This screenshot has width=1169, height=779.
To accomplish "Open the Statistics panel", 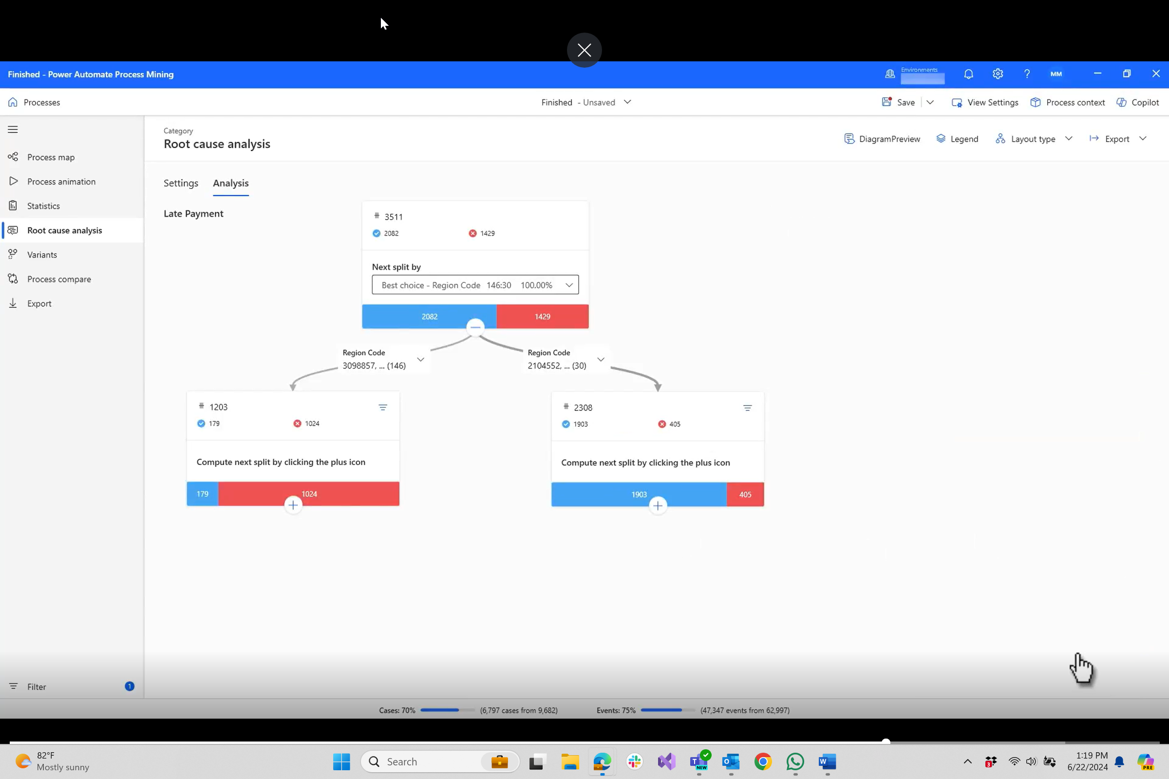I will pyautogui.click(x=43, y=205).
